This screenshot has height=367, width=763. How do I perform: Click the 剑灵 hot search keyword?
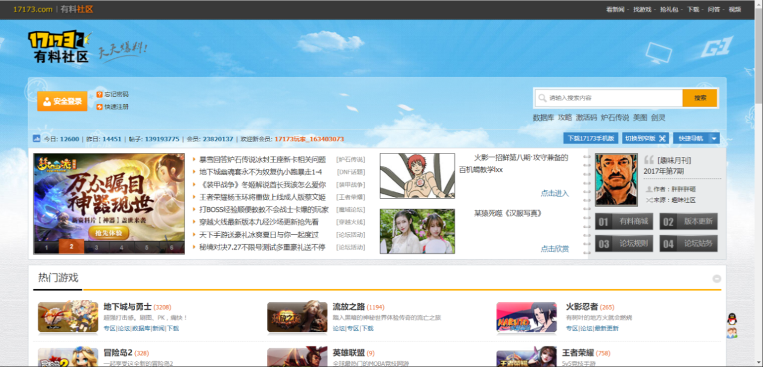click(x=658, y=118)
